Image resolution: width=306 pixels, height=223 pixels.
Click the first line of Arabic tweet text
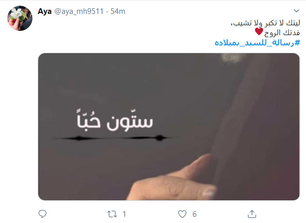point(265,23)
